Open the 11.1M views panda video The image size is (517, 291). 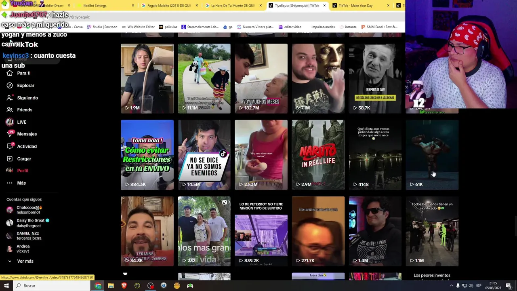(204, 78)
